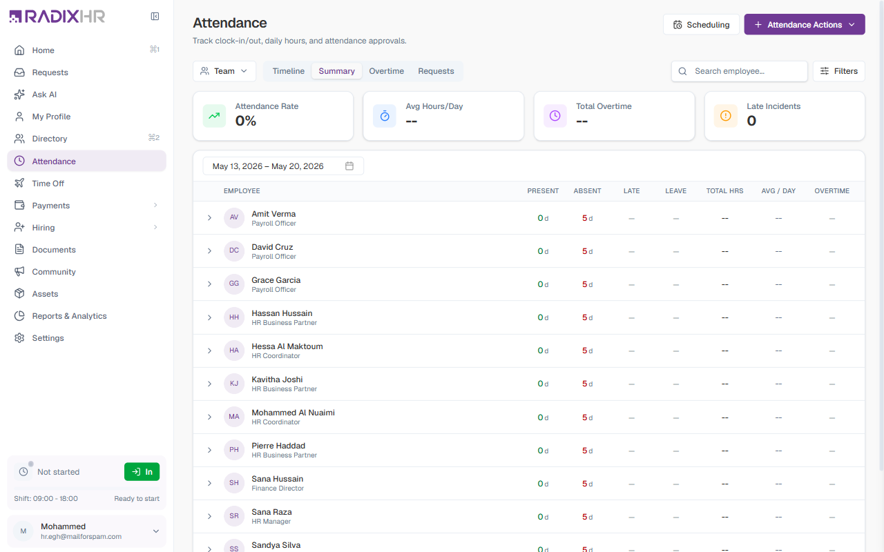Open Documents from sidebar
The image size is (884, 552).
[86, 250]
